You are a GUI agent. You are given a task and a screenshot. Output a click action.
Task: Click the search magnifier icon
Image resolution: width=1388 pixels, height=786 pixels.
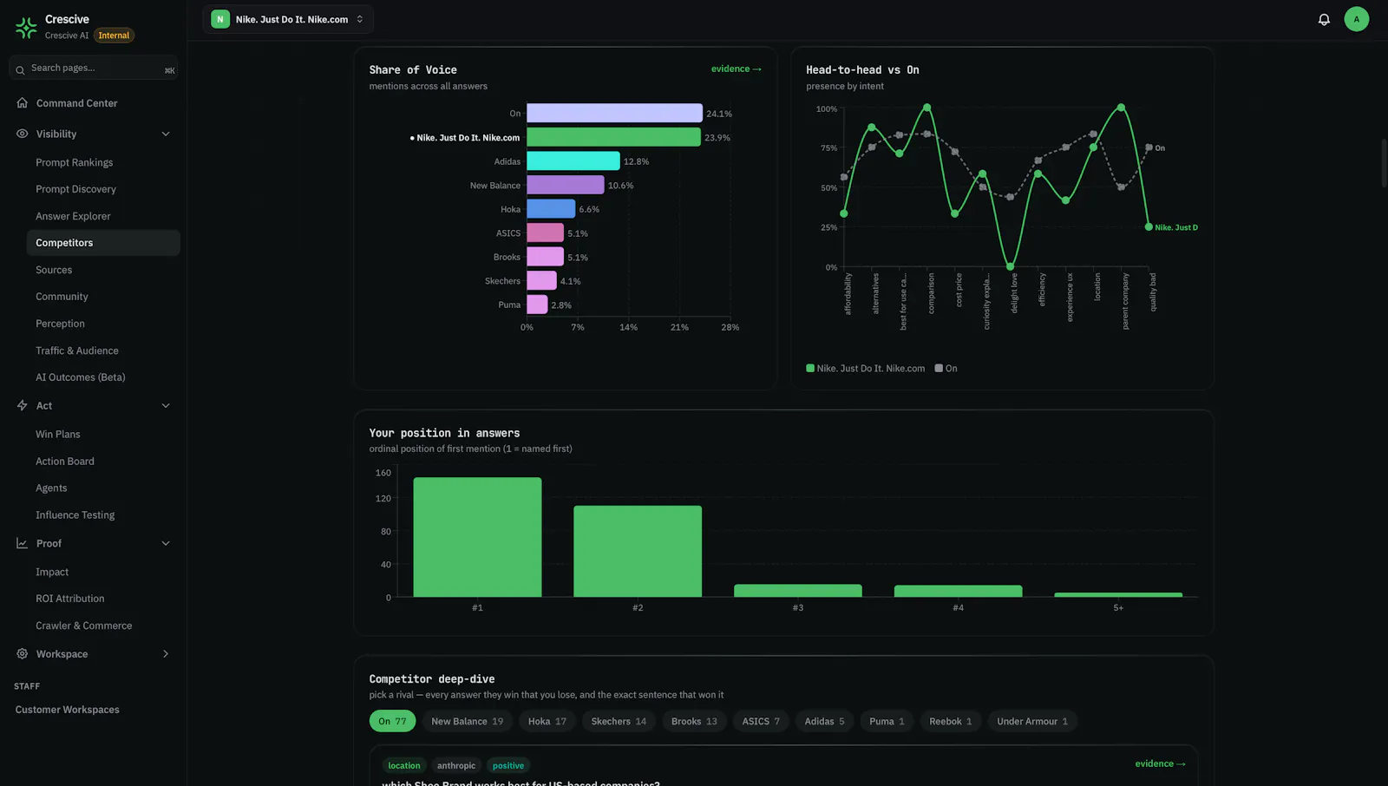point(20,69)
